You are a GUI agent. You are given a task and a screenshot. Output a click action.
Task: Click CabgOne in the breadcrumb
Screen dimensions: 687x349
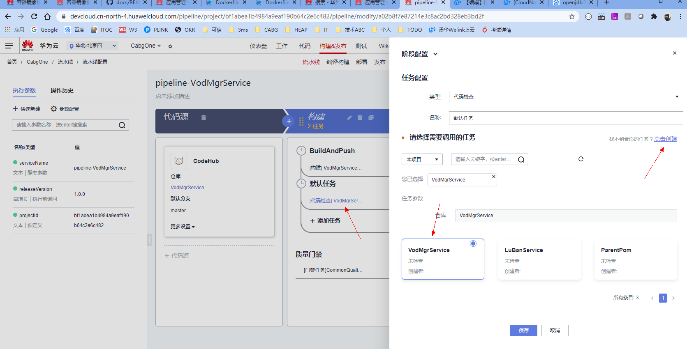click(x=37, y=62)
